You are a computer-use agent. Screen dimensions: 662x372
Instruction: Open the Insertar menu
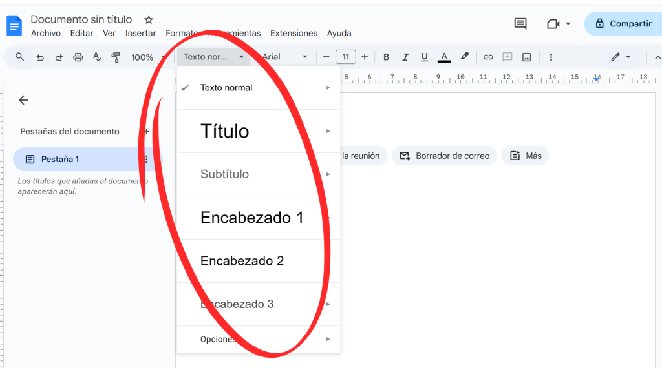pos(140,33)
